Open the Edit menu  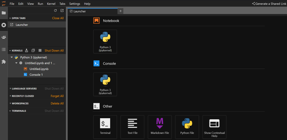pos(21,4)
